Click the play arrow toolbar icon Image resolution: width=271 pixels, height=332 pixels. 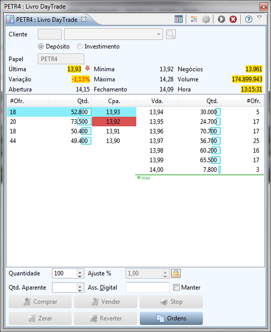(222, 19)
